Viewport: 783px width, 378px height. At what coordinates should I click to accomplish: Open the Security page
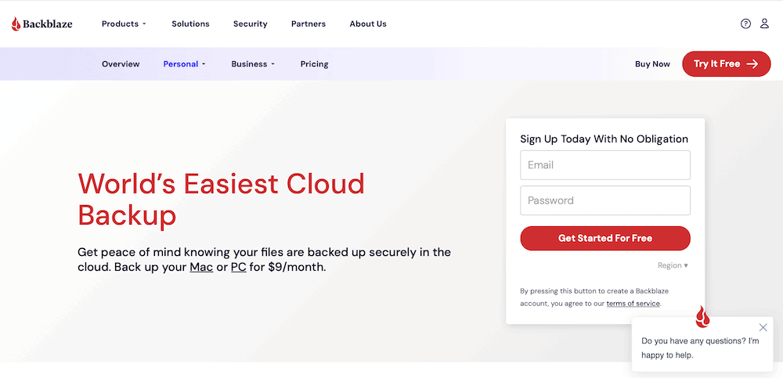click(x=251, y=24)
